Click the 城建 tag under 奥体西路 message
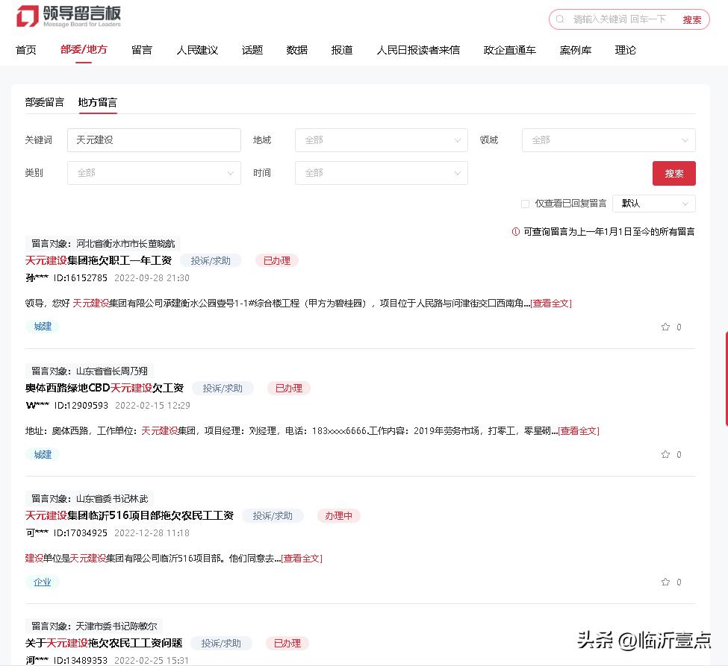 43,454
